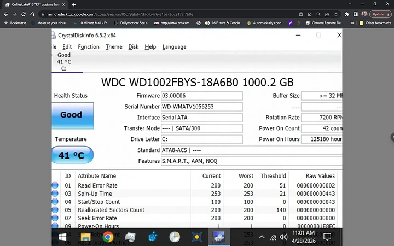Click the clipboard icon in the address bar

click(x=301, y=14)
